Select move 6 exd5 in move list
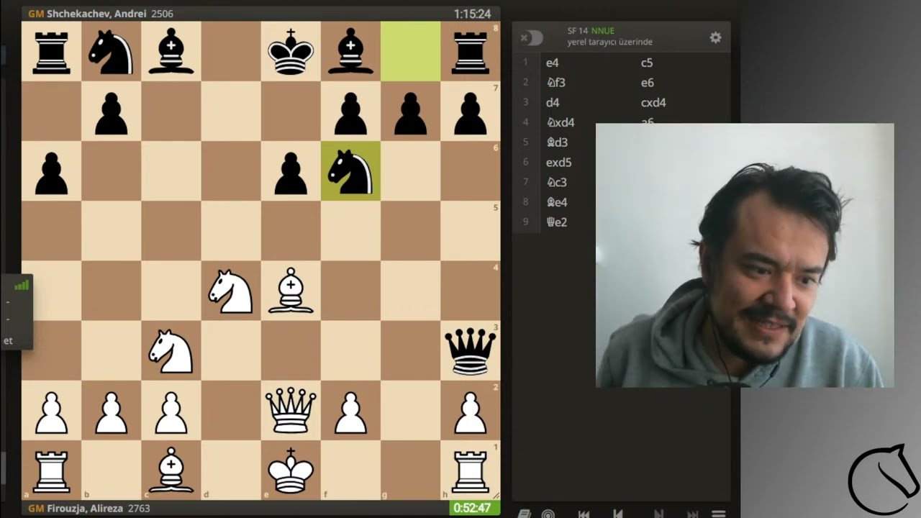This screenshot has width=921, height=518. click(558, 163)
